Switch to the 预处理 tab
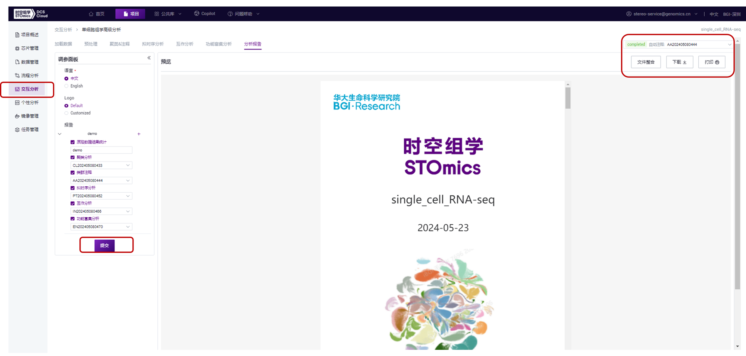Viewport: 746px width, 356px height. (91, 44)
